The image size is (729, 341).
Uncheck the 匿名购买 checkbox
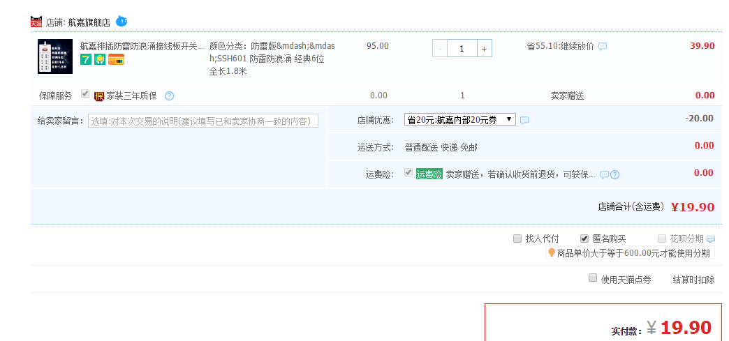click(x=585, y=238)
